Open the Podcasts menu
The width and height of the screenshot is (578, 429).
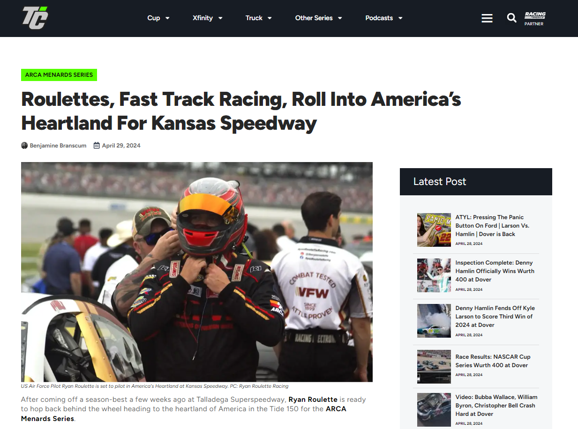(x=384, y=18)
